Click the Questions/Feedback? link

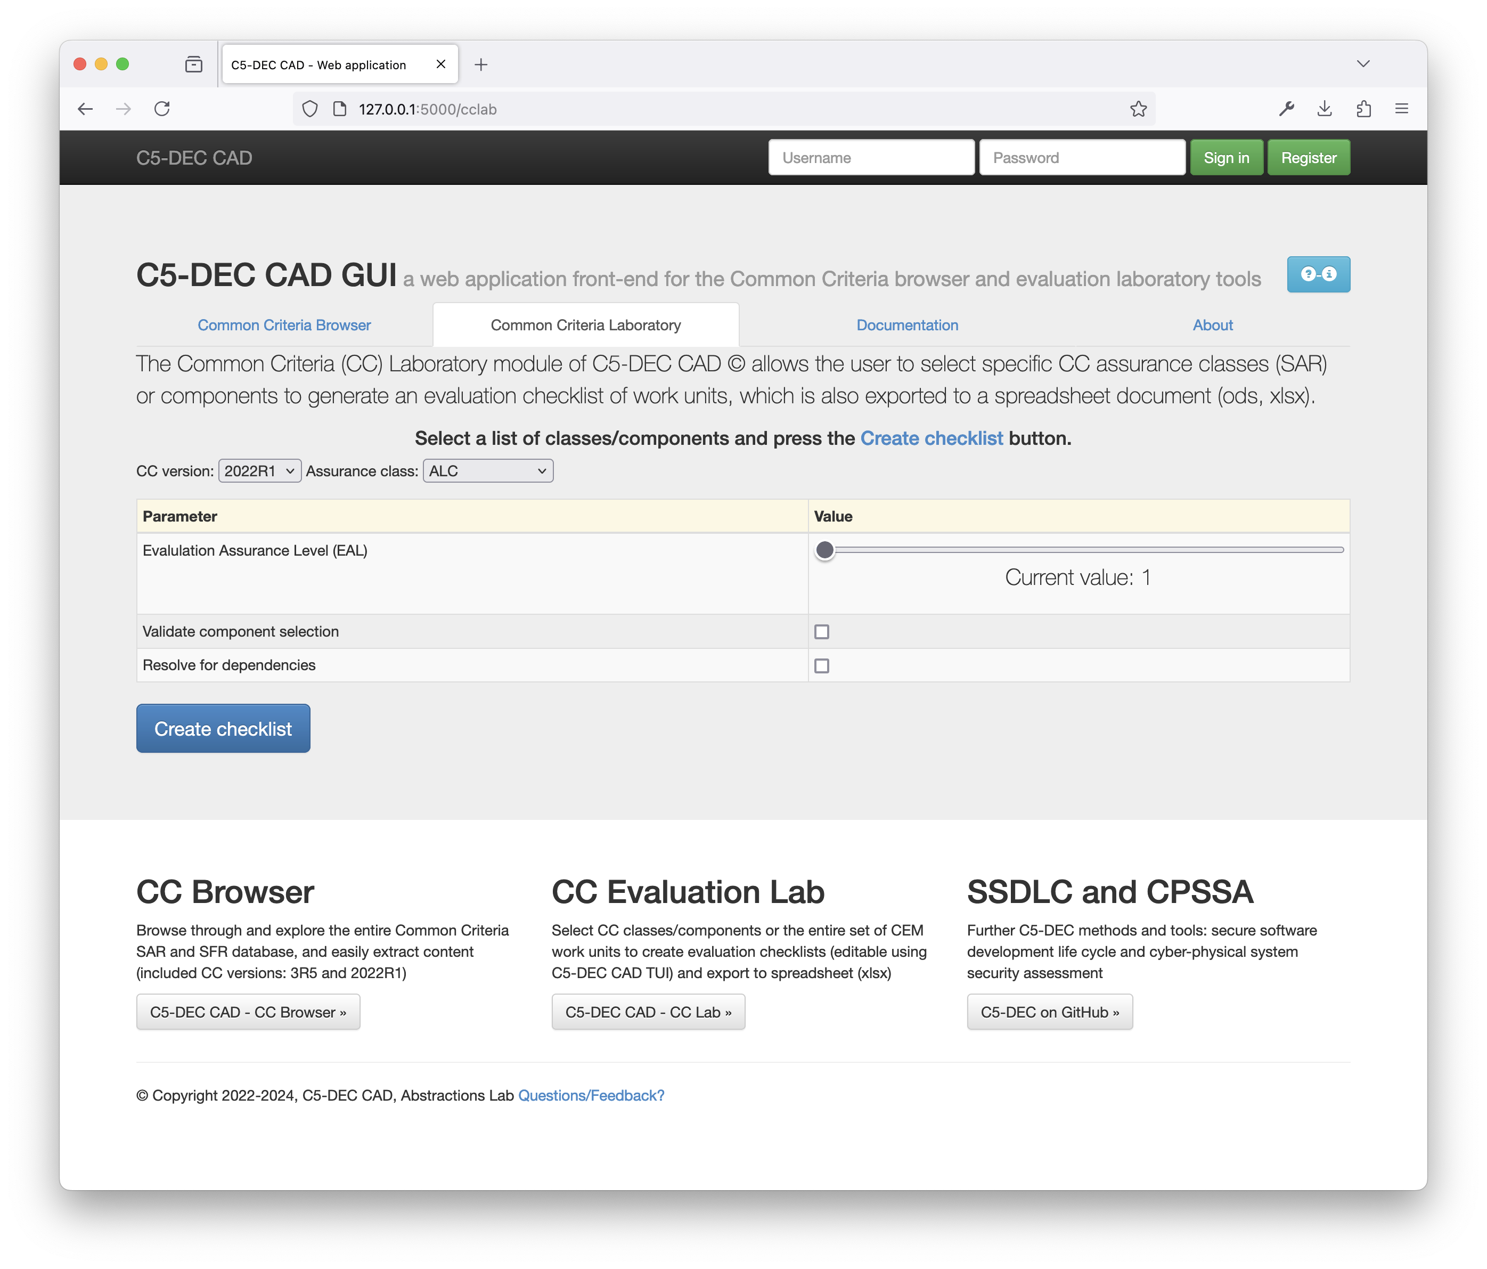click(591, 1095)
